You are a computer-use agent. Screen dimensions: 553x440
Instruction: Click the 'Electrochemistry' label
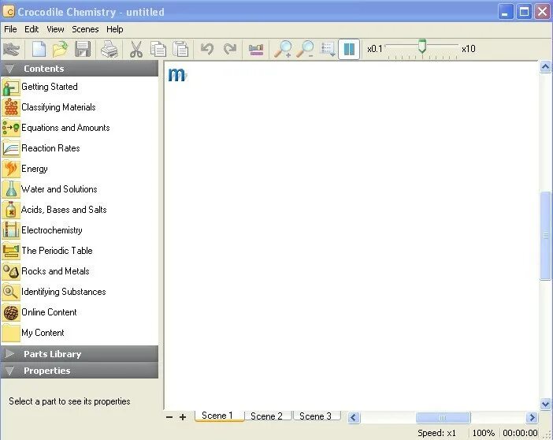pyautogui.click(x=52, y=230)
